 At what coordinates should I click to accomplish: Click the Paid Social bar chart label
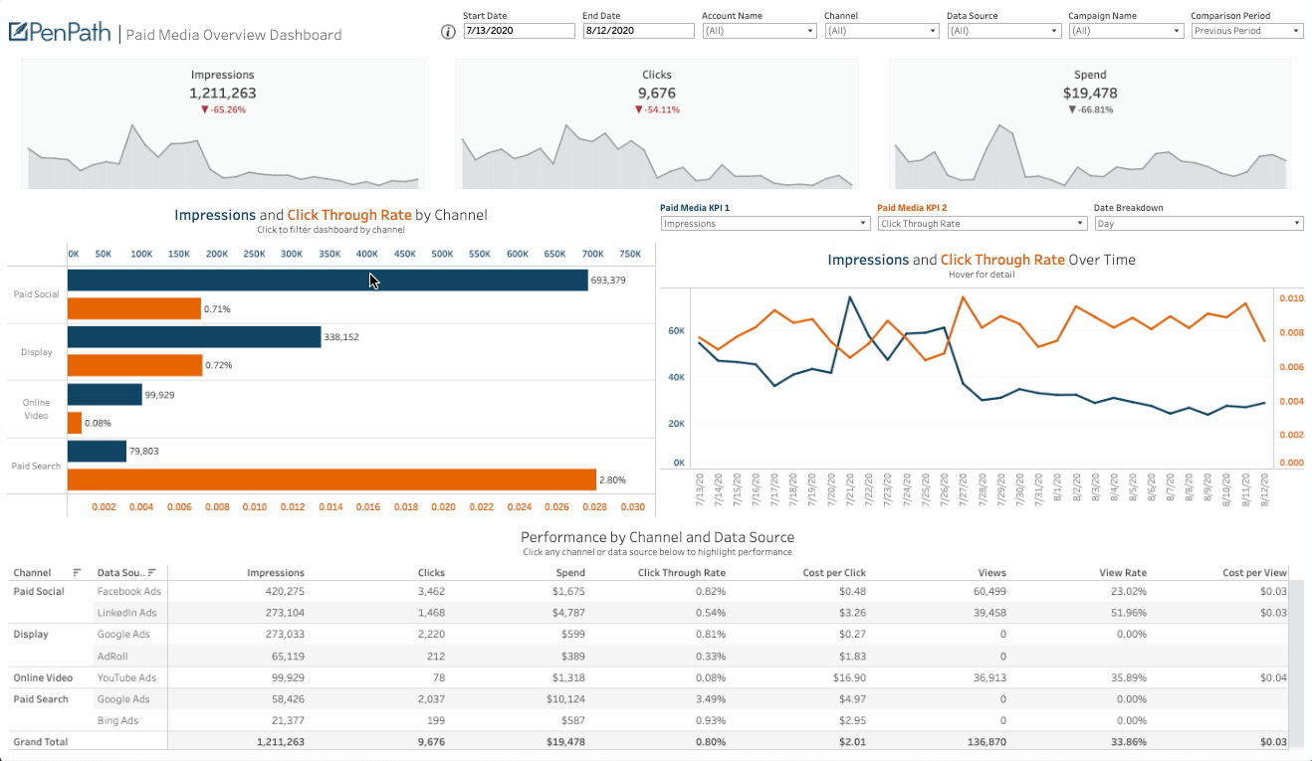(x=36, y=294)
